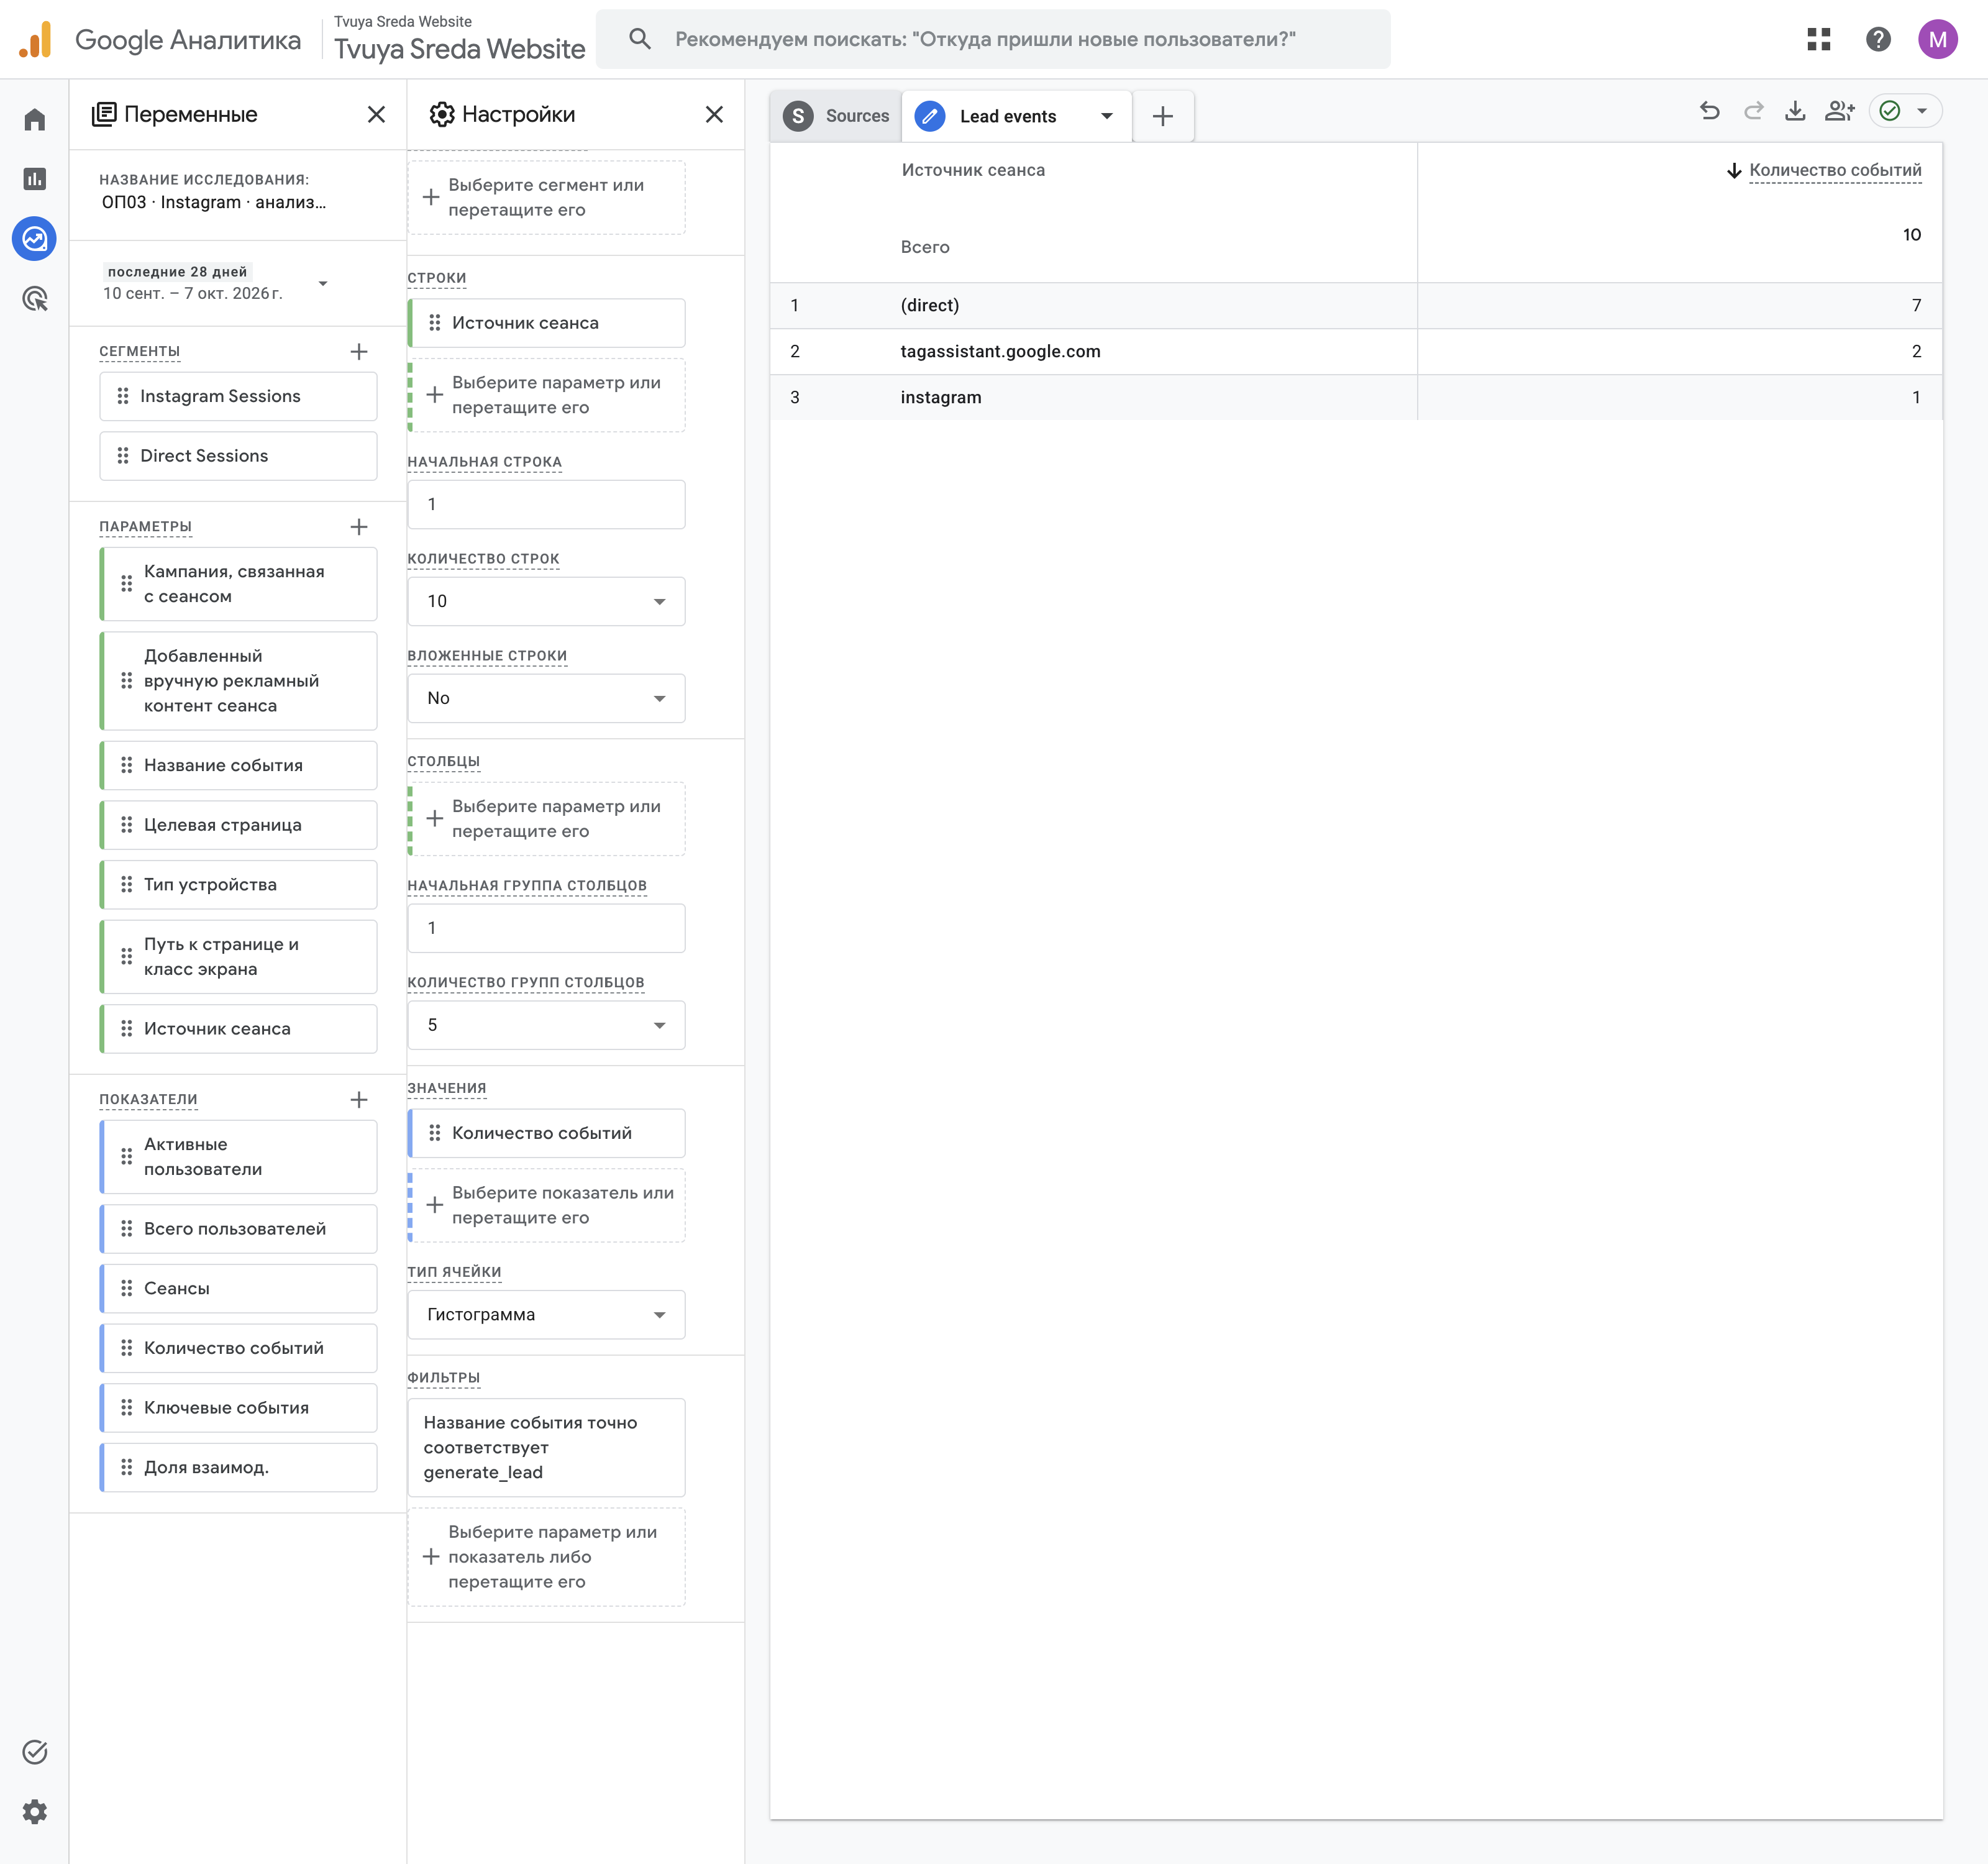This screenshot has width=1988, height=1864.
Task: Open Тип ячейки dropdown showing Гистограмма
Action: 546,1314
